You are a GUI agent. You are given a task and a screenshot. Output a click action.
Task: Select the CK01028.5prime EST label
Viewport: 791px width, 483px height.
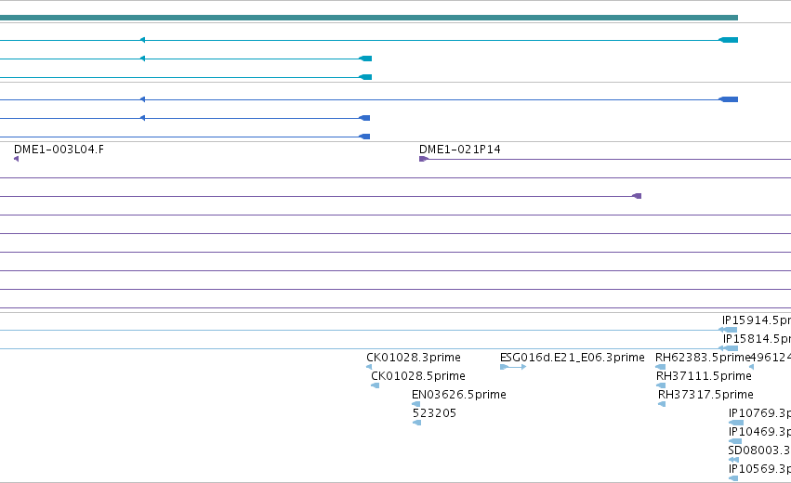point(417,376)
